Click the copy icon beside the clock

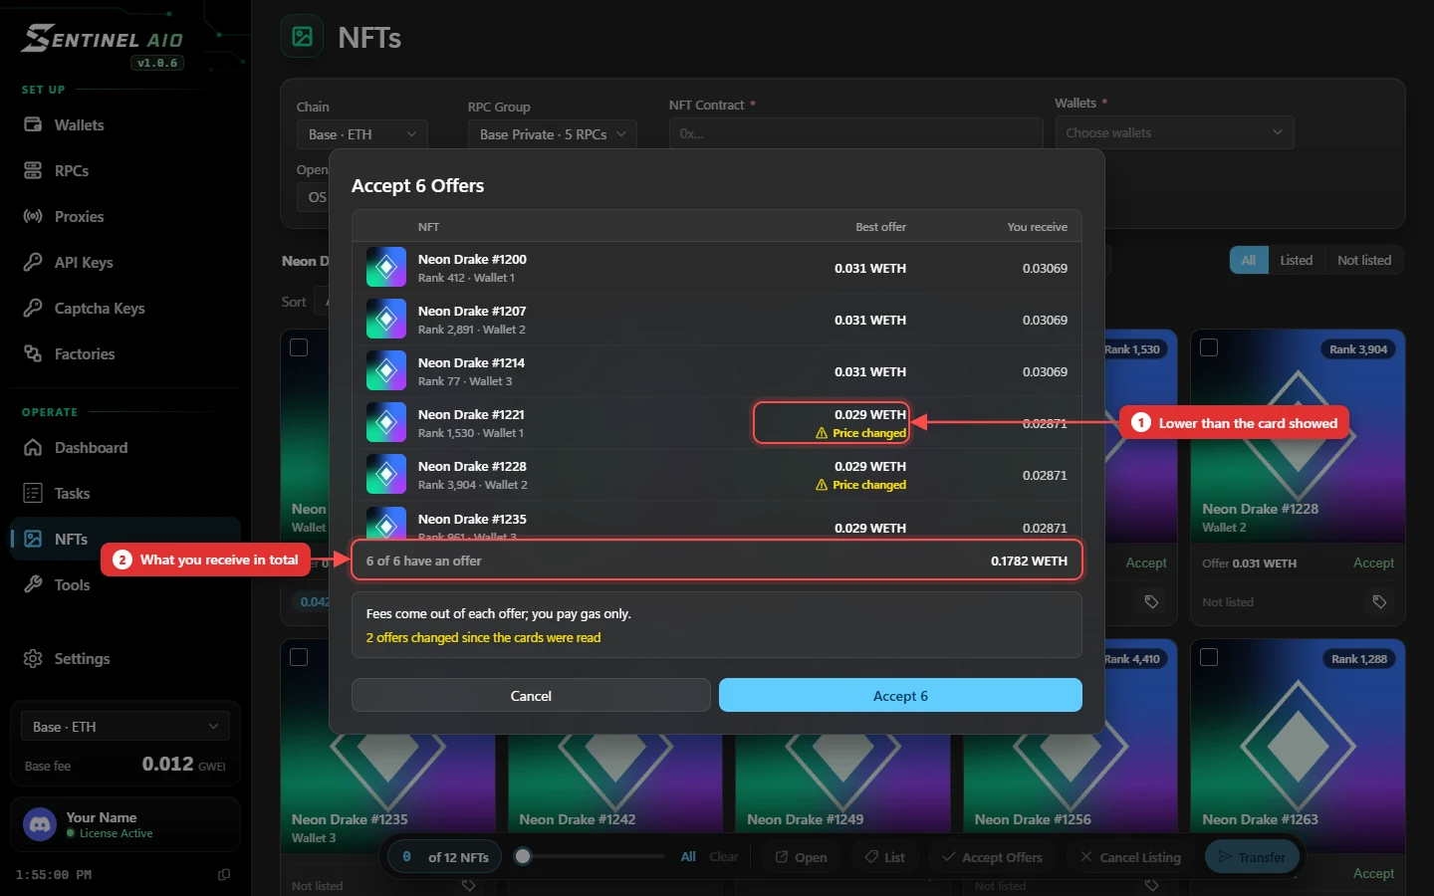(x=224, y=874)
